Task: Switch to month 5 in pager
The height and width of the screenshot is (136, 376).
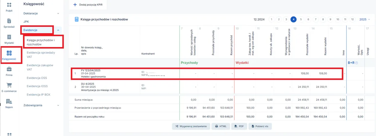Action: click(x=301, y=19)
